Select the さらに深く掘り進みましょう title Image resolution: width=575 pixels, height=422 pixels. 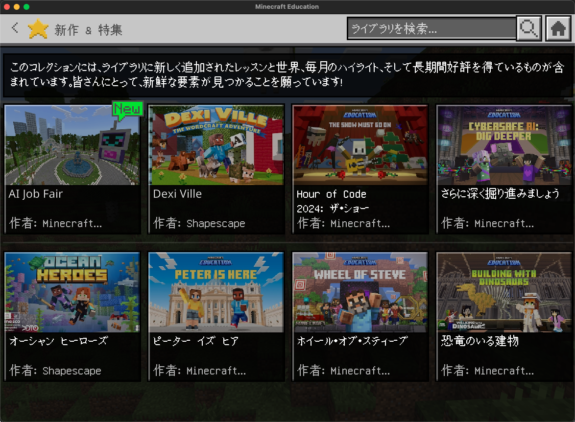(x=500, y=193)
